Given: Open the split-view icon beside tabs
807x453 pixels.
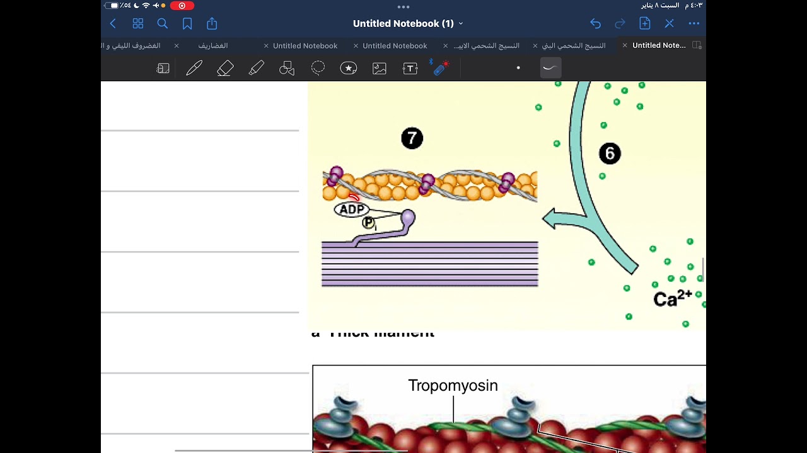Looking at the screenshot, I should (x=697, y=45).
